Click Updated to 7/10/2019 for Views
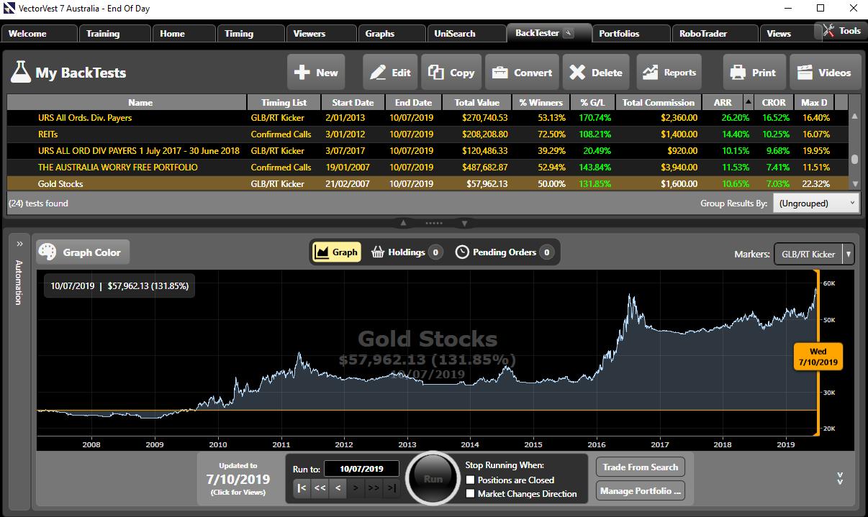The image size is (868, 517). coord(239,479)
